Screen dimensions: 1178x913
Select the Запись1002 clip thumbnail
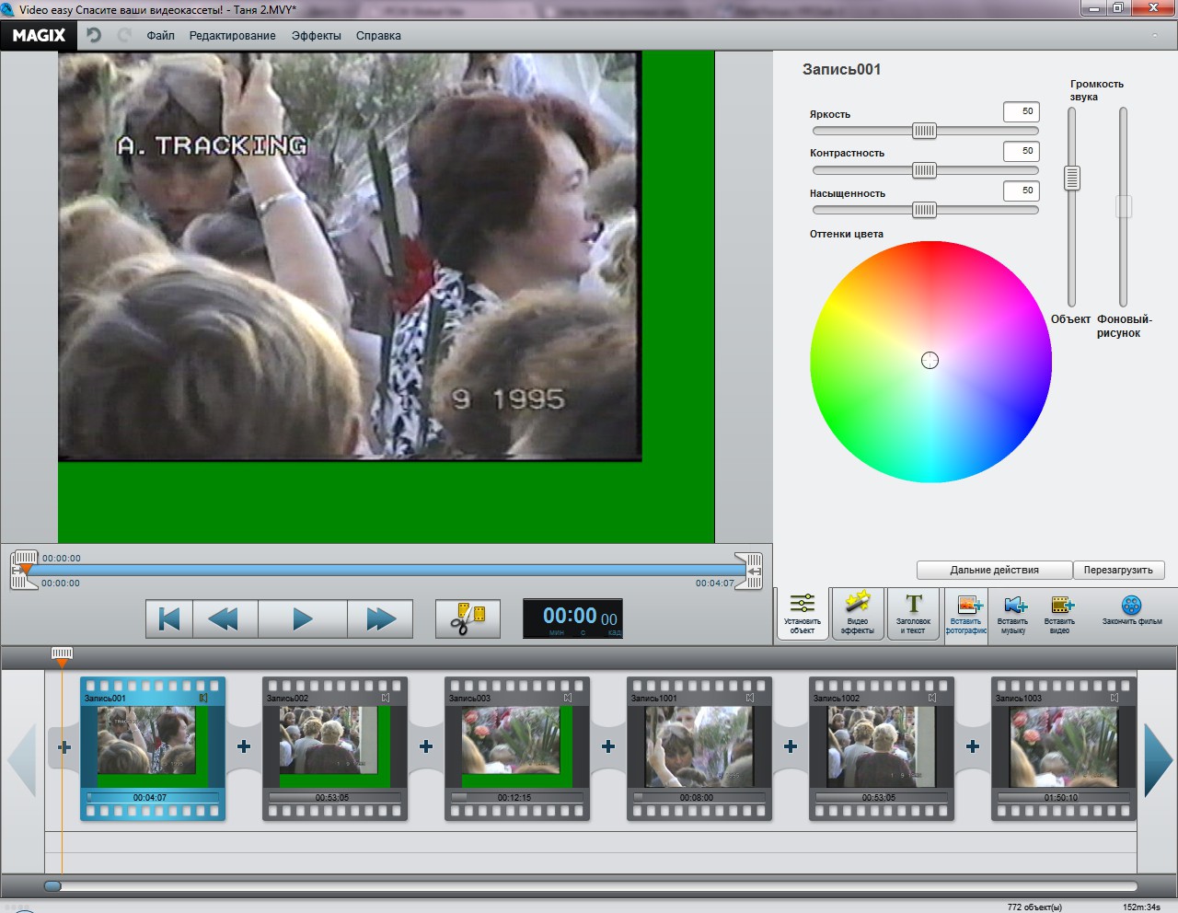click(881, 746)
